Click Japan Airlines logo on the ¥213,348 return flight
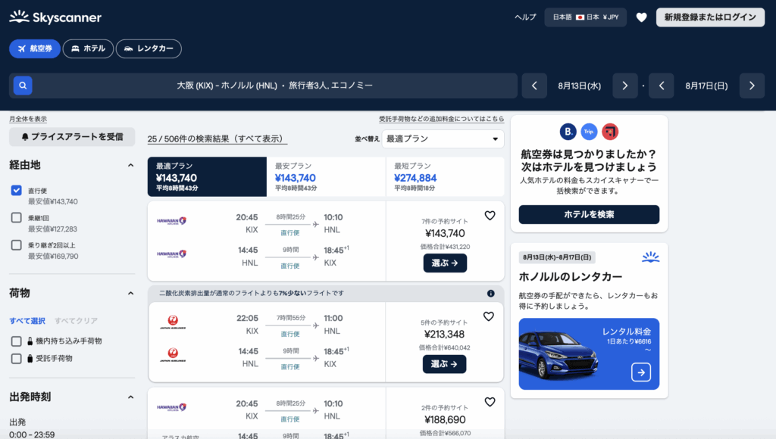This screenshot has height=439, width=776. pyautogui.click(x=173, y=355)
